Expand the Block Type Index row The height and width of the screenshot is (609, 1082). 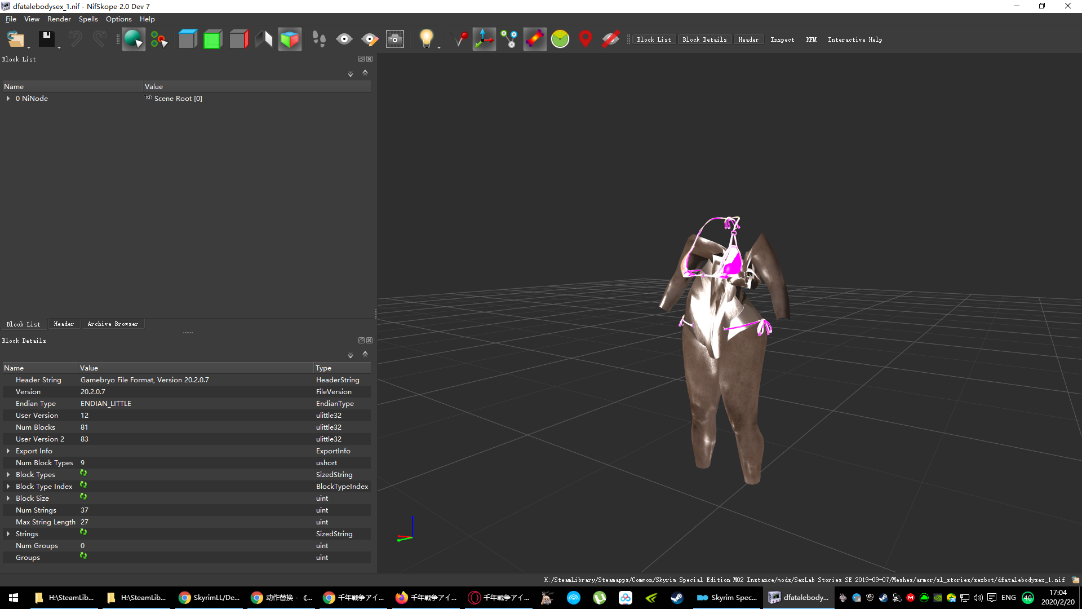coord(8,487)
